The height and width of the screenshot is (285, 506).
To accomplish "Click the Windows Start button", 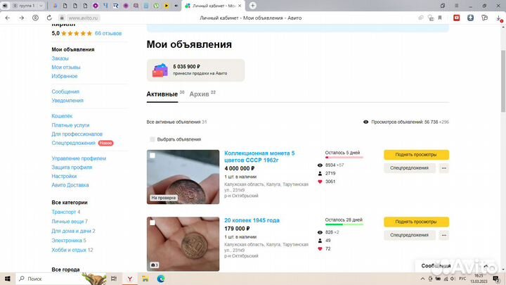I will pyautogui.click(x=7, y=278).
